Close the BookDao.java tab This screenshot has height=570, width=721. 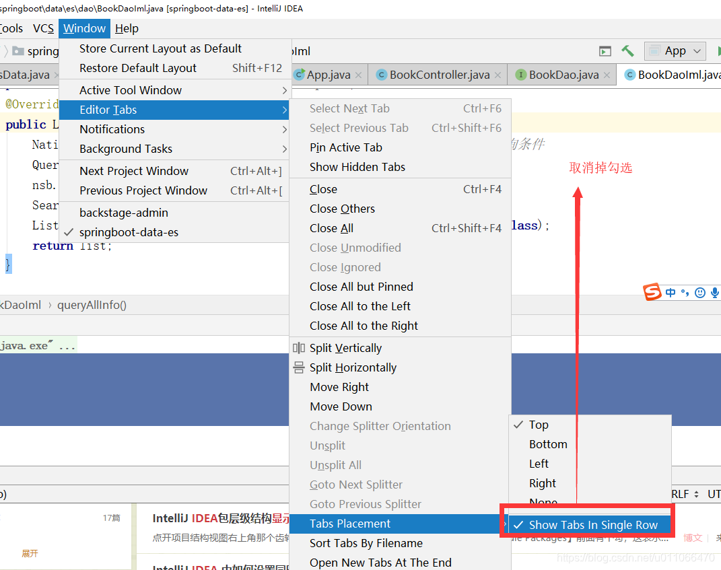click(x=607, y=75)
